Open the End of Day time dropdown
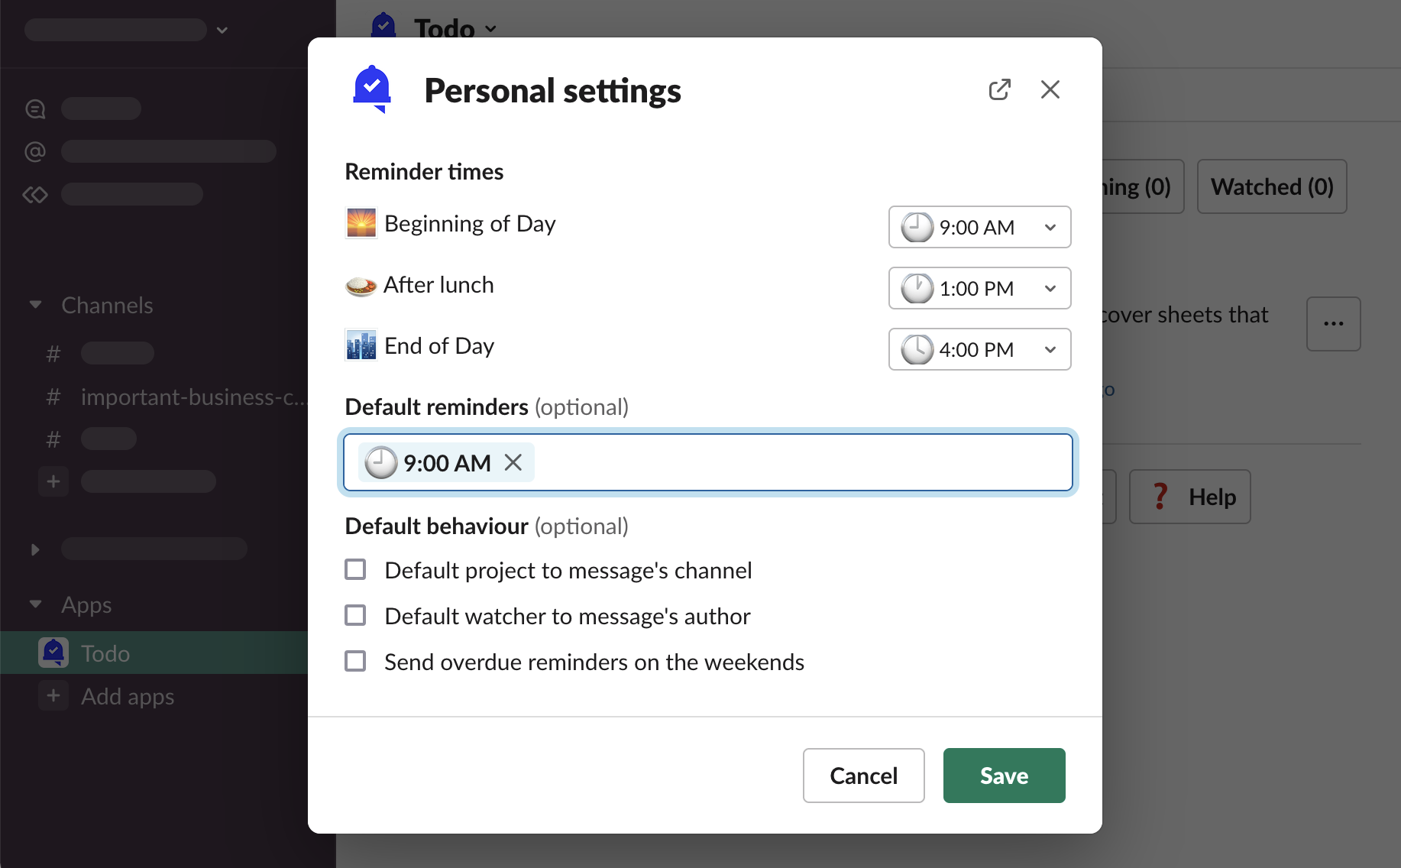 click(979, 349)
